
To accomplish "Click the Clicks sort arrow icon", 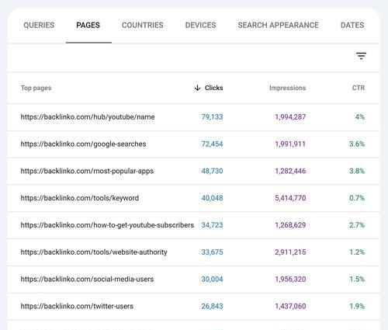I will coord(197,88).
